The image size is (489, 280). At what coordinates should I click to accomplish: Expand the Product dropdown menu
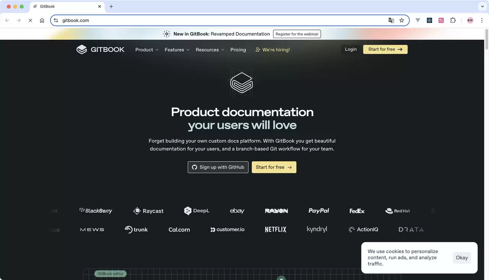coord(147,50)
